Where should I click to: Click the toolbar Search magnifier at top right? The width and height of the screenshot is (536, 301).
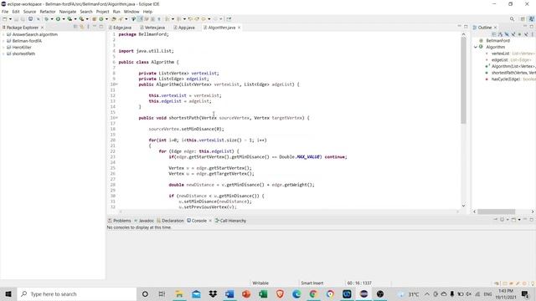(512, 18)
